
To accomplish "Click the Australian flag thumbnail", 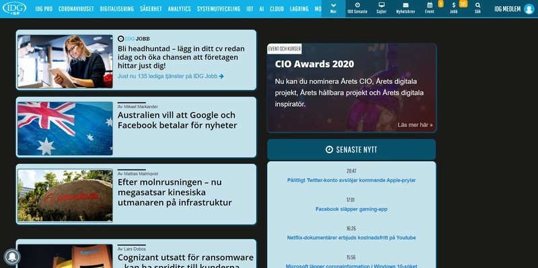I will point(65,128).
